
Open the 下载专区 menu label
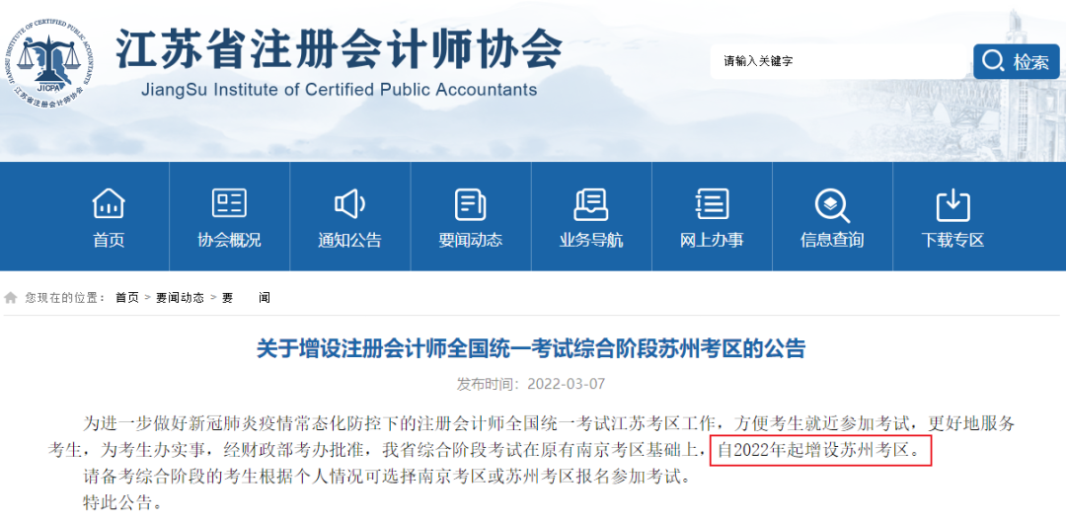952,240
